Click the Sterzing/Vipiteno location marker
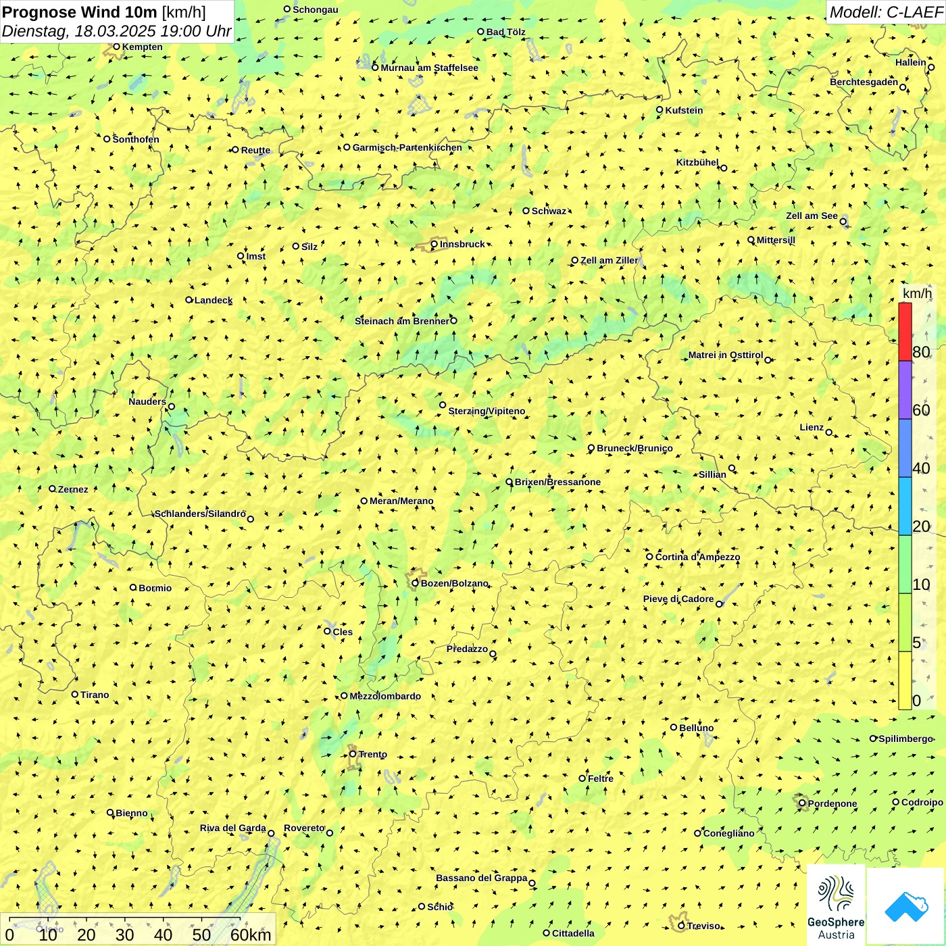 click(x=443, y=405)
